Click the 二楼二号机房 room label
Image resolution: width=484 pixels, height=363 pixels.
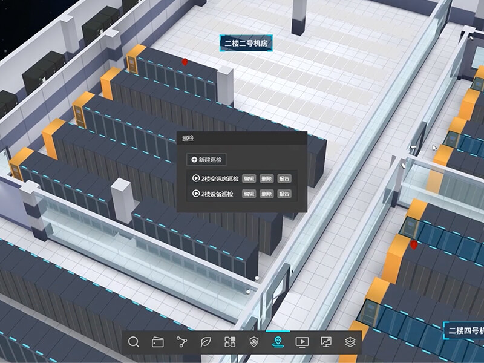tap(246, 42)
